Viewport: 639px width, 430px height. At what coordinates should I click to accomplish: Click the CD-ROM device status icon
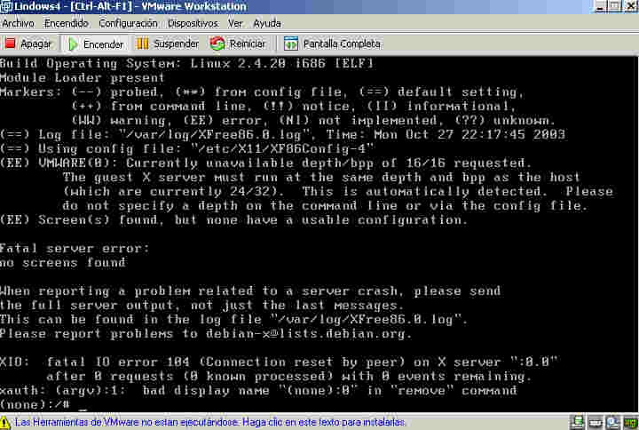pos(612,423)
